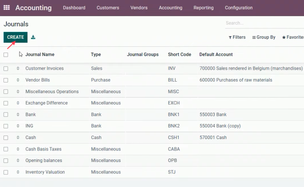This screenshot has width=304, height=187.
Task: Click the drag handle for Vendor Bills row
Action: 18,80
